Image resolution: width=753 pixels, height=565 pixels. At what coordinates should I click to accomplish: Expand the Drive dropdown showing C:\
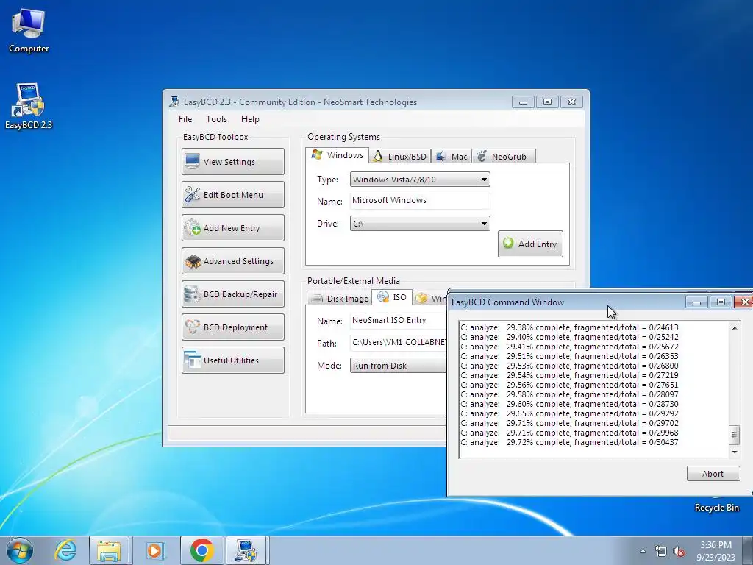pos(420,224)
